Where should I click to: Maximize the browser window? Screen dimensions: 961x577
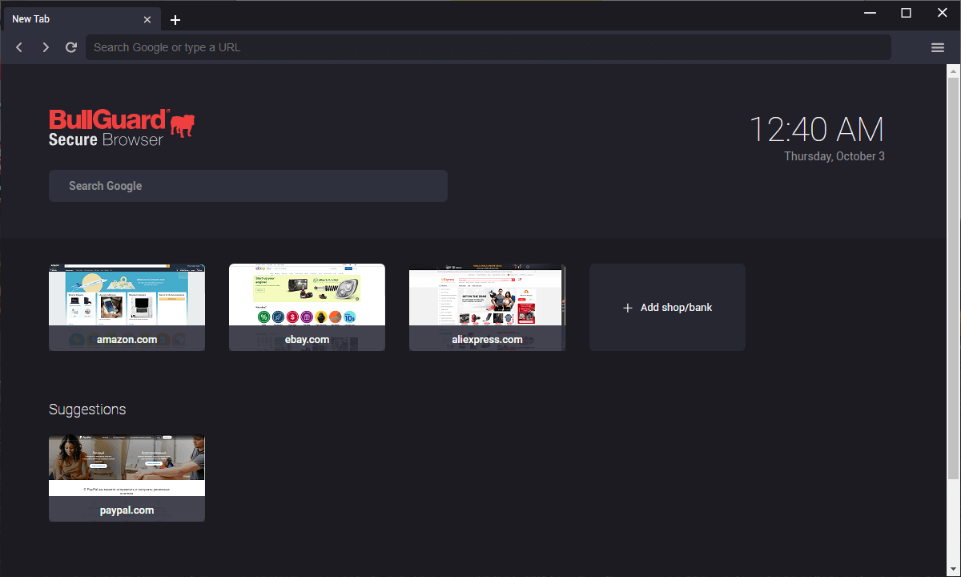(906, 13)
